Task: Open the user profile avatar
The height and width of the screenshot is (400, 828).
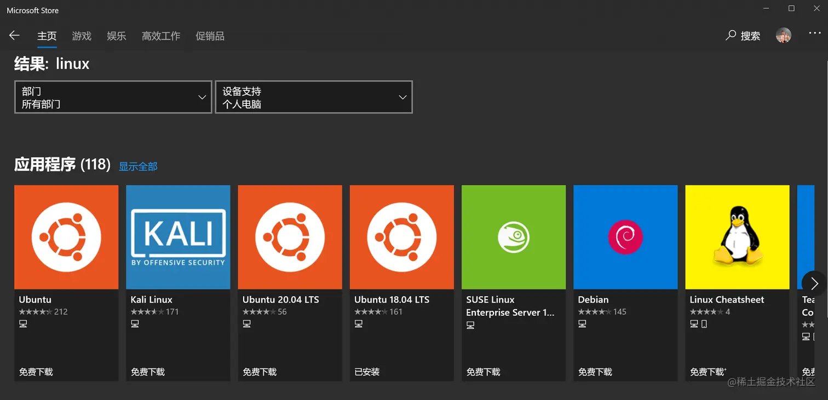Action: pyautogui.click(x=784, y=36)
